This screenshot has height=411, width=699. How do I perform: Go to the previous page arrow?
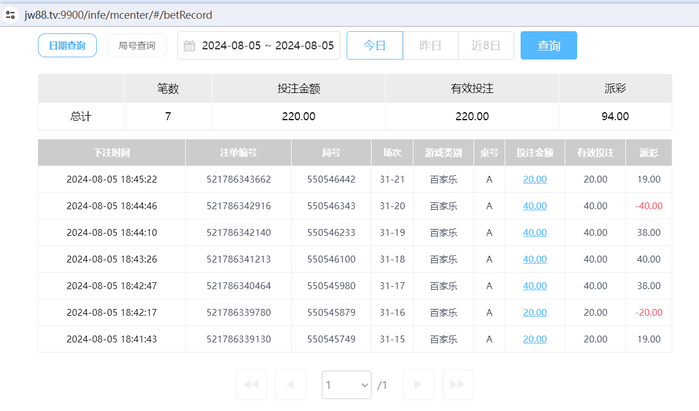pyautogui.click(x=291, y=384)
